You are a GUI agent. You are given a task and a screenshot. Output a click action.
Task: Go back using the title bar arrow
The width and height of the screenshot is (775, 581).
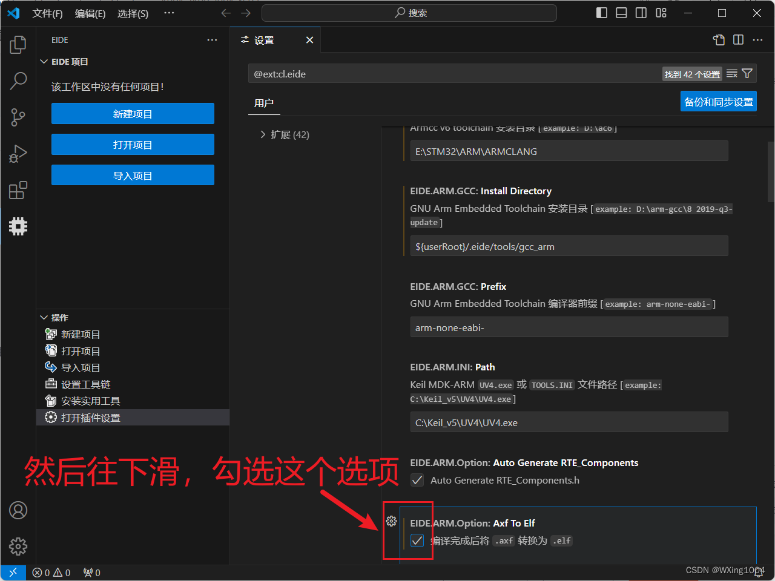tap(226, 13)
